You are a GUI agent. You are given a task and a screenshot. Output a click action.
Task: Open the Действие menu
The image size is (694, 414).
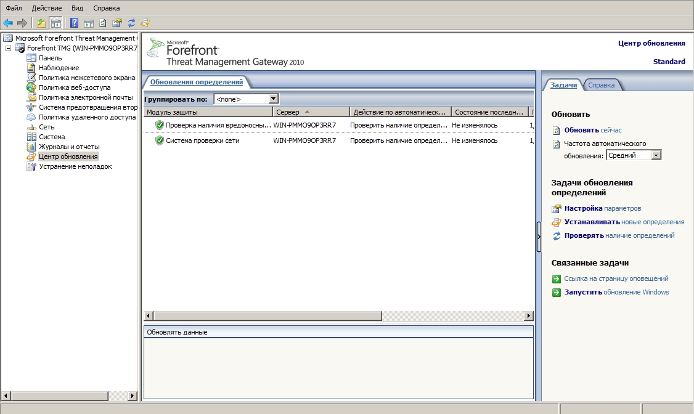47,8
